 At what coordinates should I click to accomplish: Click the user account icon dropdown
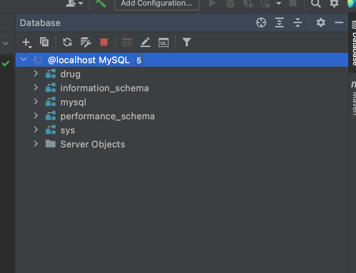click(74, 3)
